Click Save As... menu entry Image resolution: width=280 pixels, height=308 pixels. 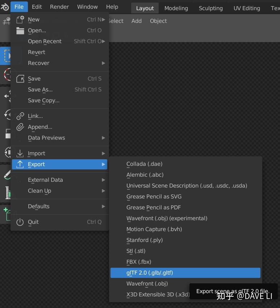click(40, 90)
